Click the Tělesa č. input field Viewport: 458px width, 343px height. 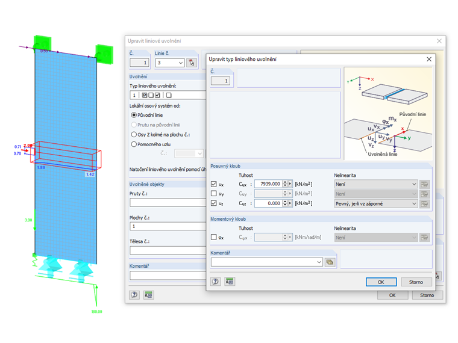(168, 250)
